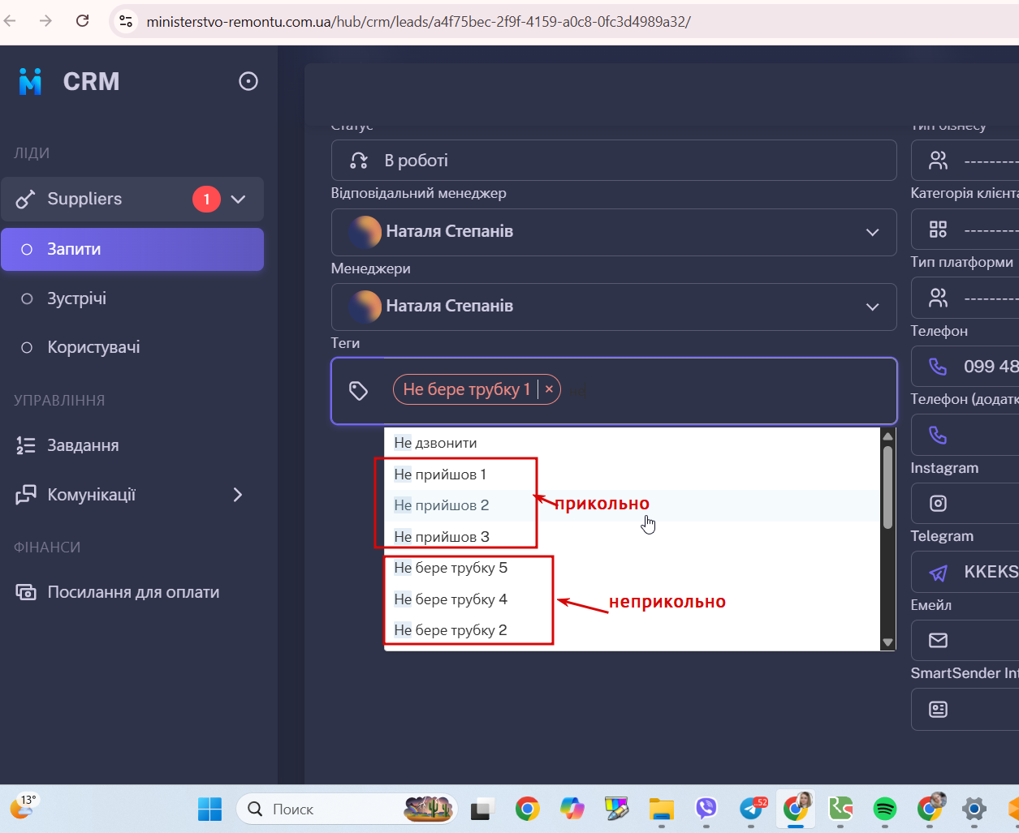
Task: Reload the browser page
Action: pyautogui.click(x=82, y=21)
